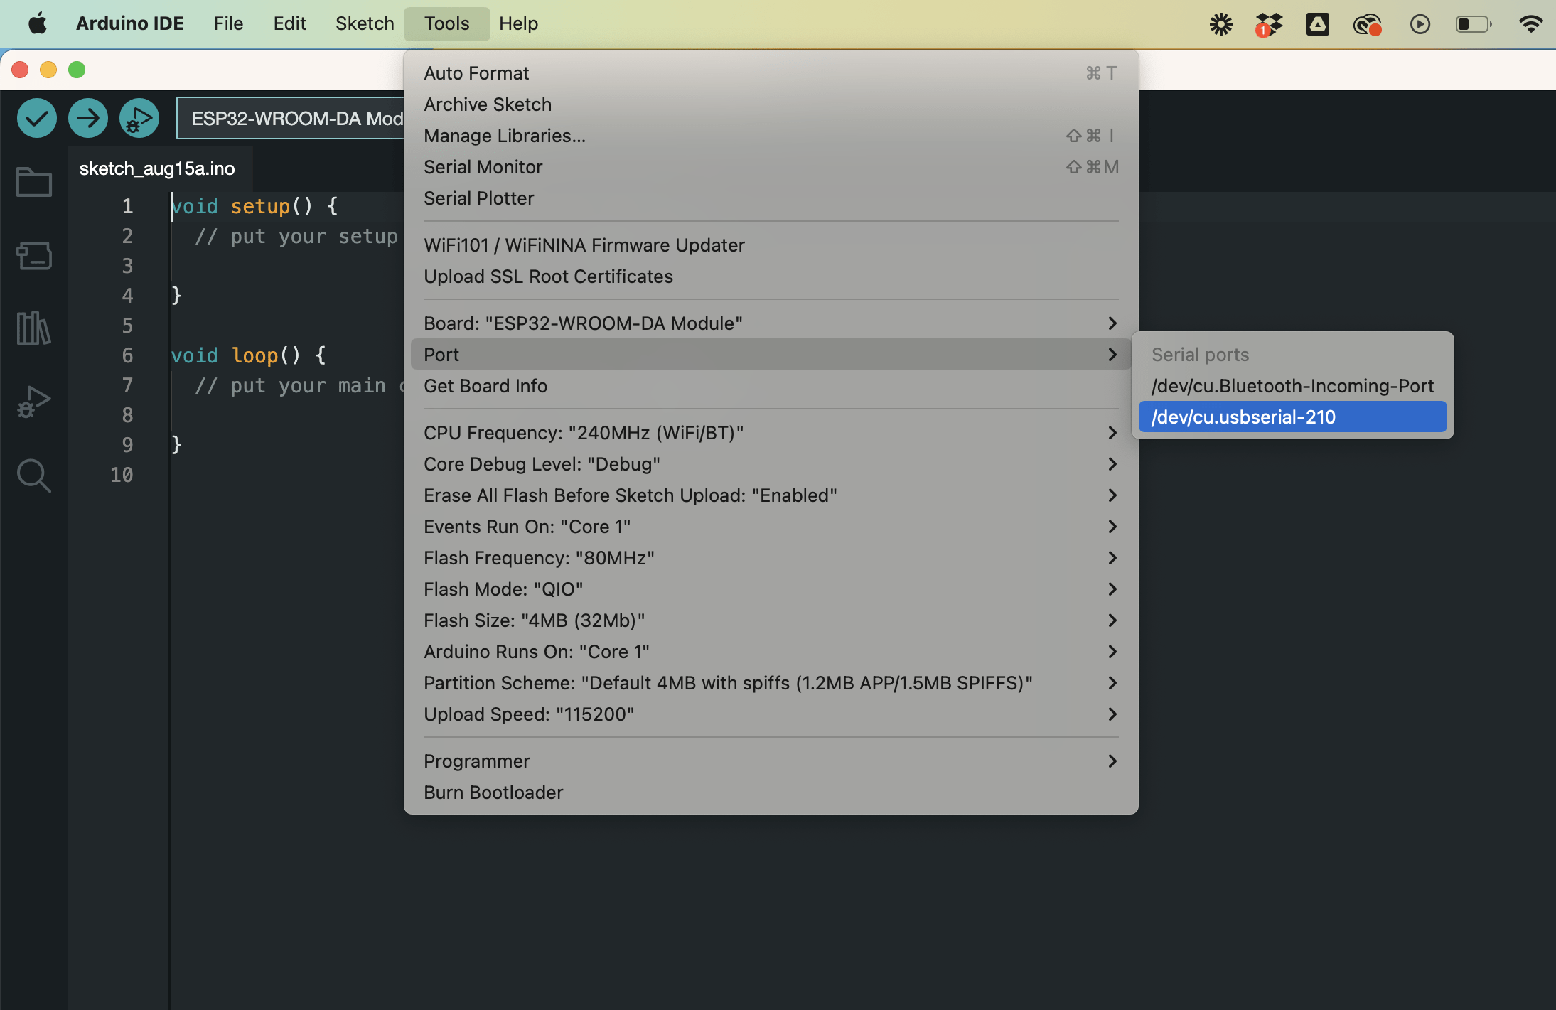Viewport: 1556px width, 1010px height.
Task: Expand the Programmer submenu
Action: (771, 761)
